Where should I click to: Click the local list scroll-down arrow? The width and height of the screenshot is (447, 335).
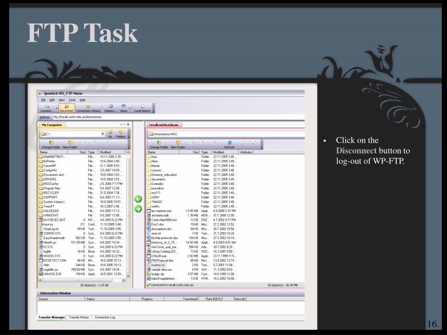pos(128,276)
